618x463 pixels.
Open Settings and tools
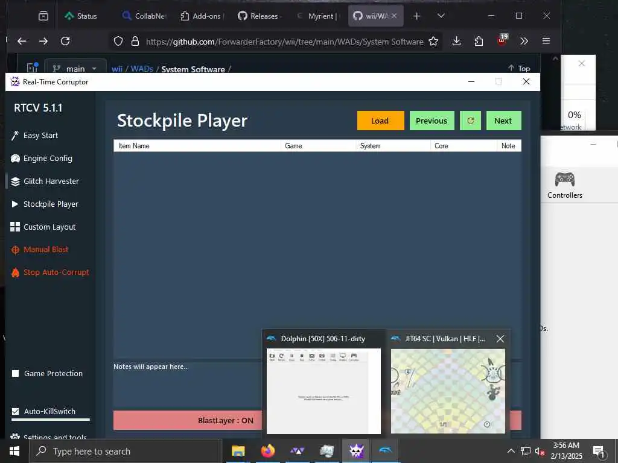point(49,436)
